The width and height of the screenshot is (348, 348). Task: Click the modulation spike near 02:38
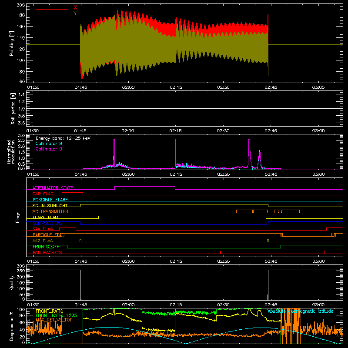tap(249, 153)
